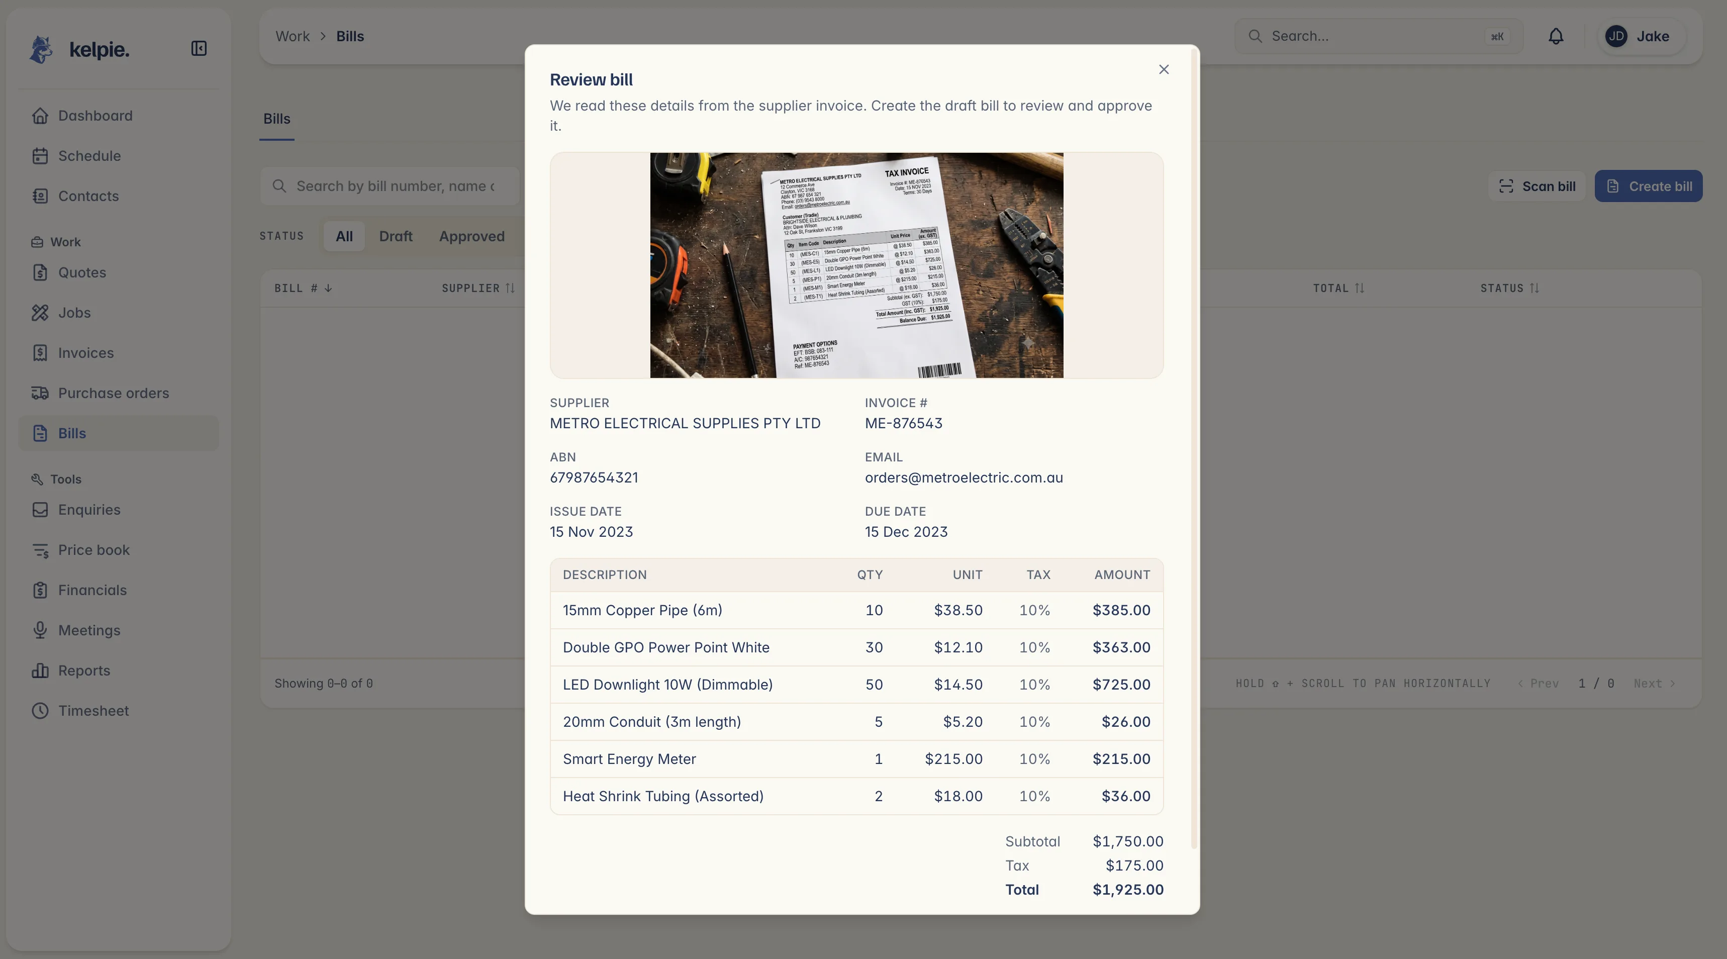Click the $725.00 amount cell
The image size is (1727, 959).
pyautogui.click(x=1121, y=686)
